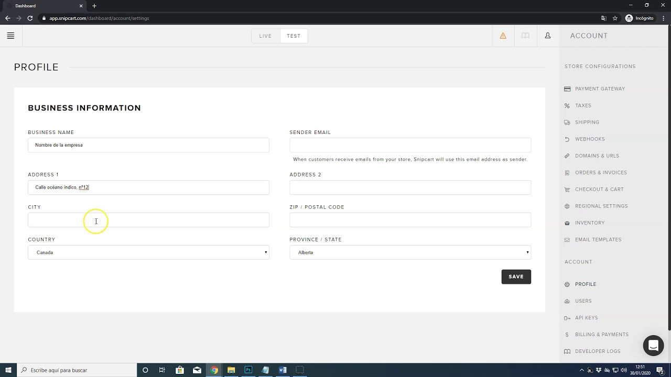Click the Taxes percent icon

[x=567, y=106]
